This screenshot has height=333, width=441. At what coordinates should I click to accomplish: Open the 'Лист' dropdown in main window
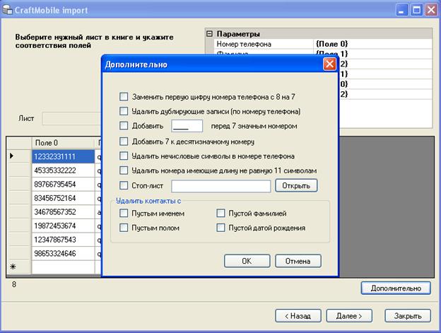pyautogui.click(x=71, y=118)
